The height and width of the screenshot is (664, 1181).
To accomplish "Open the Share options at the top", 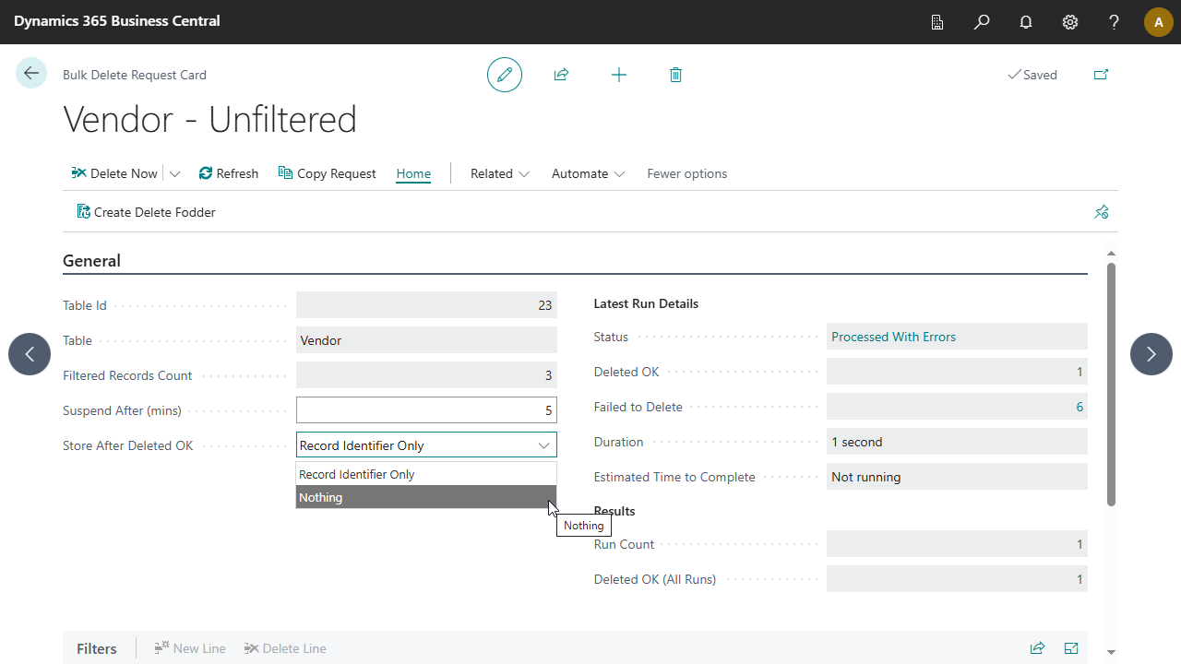I will pos(562,75).
